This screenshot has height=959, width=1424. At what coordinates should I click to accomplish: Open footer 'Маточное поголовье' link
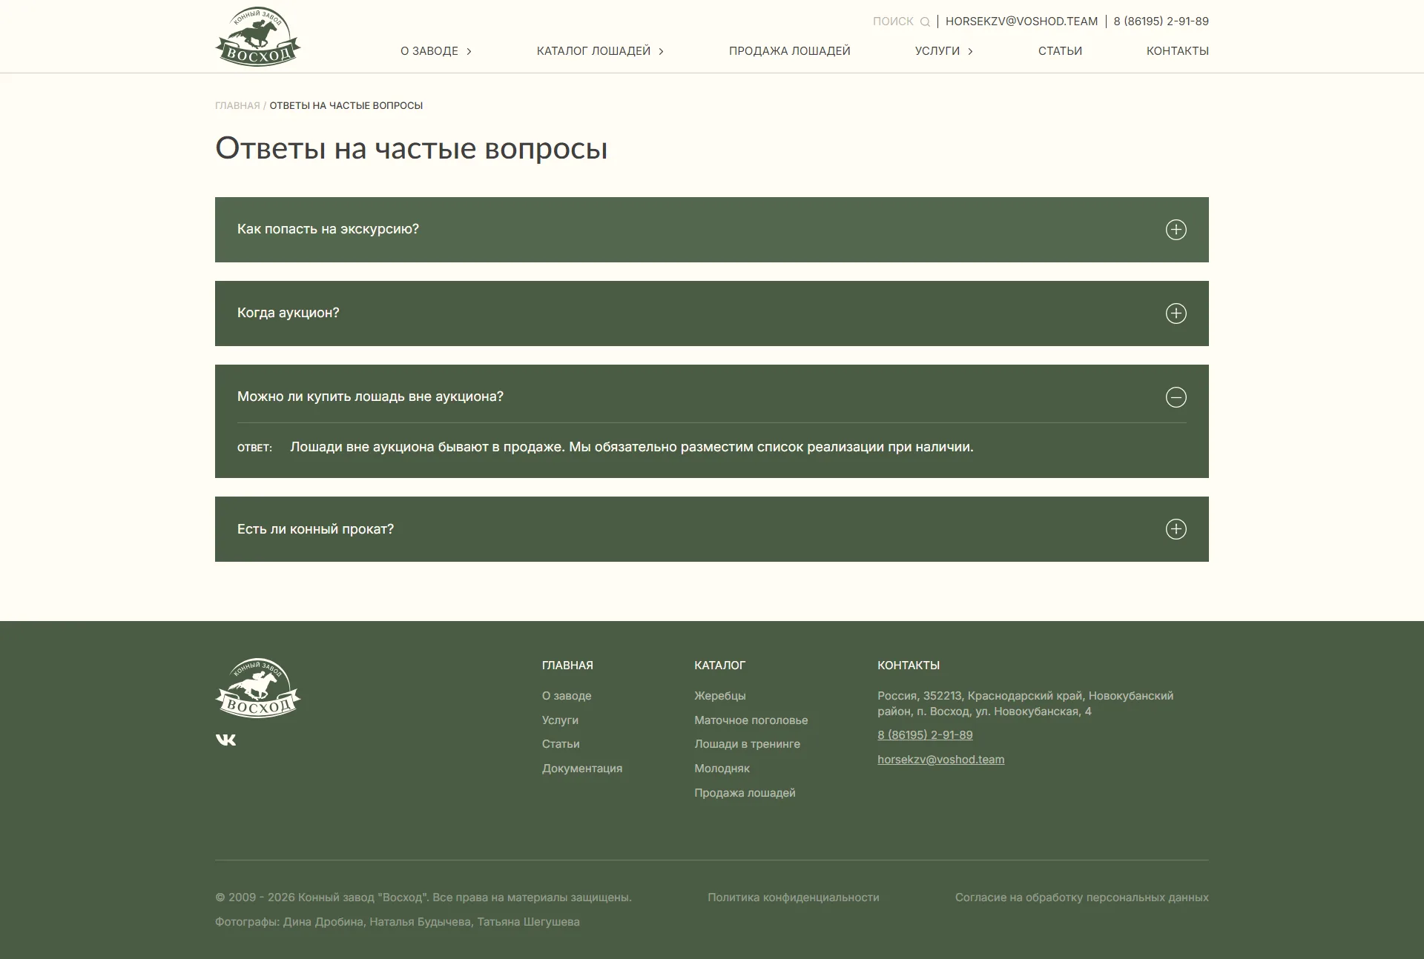click(751, 720)
